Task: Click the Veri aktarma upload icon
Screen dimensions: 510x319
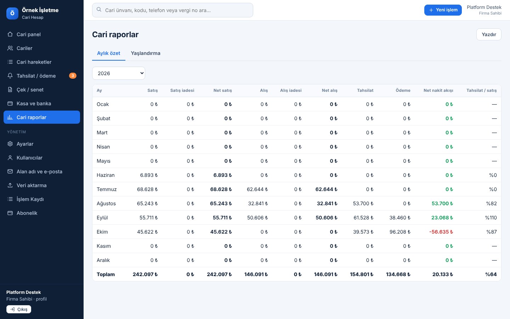Action: tap(10, 185)
